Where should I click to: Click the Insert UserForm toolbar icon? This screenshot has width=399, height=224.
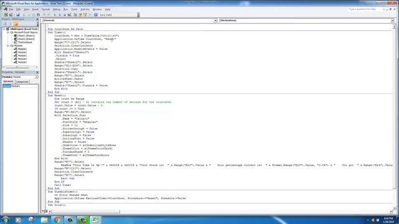coord(11,15)
